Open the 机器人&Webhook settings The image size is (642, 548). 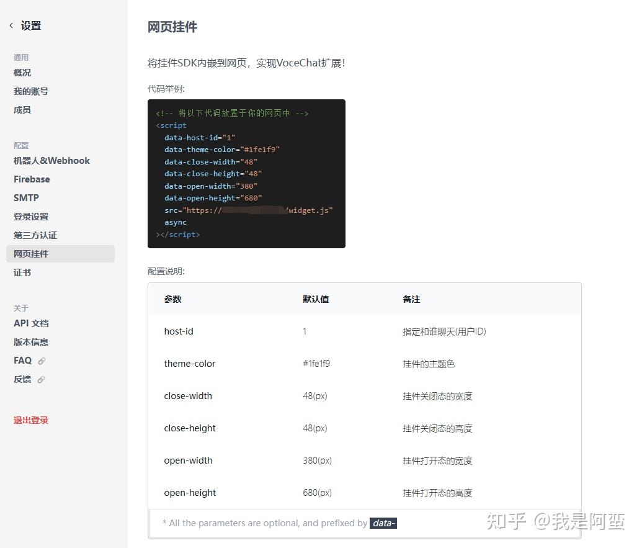pyautogui.click(x=51, y=160)
